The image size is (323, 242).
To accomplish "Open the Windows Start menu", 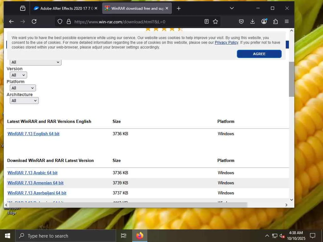I will pos(8,236).
